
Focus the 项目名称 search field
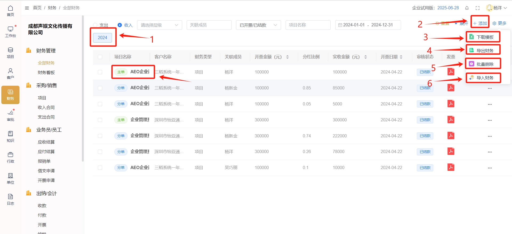(308, 25)
